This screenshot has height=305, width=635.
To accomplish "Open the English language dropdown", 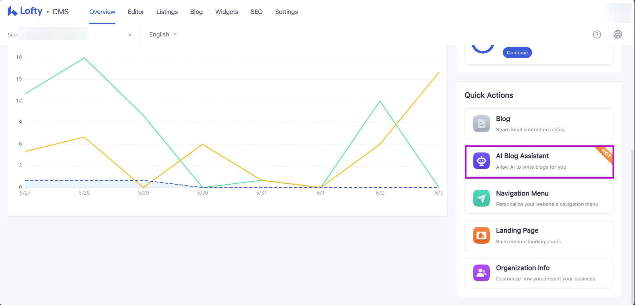I will (x=163, y=34).
